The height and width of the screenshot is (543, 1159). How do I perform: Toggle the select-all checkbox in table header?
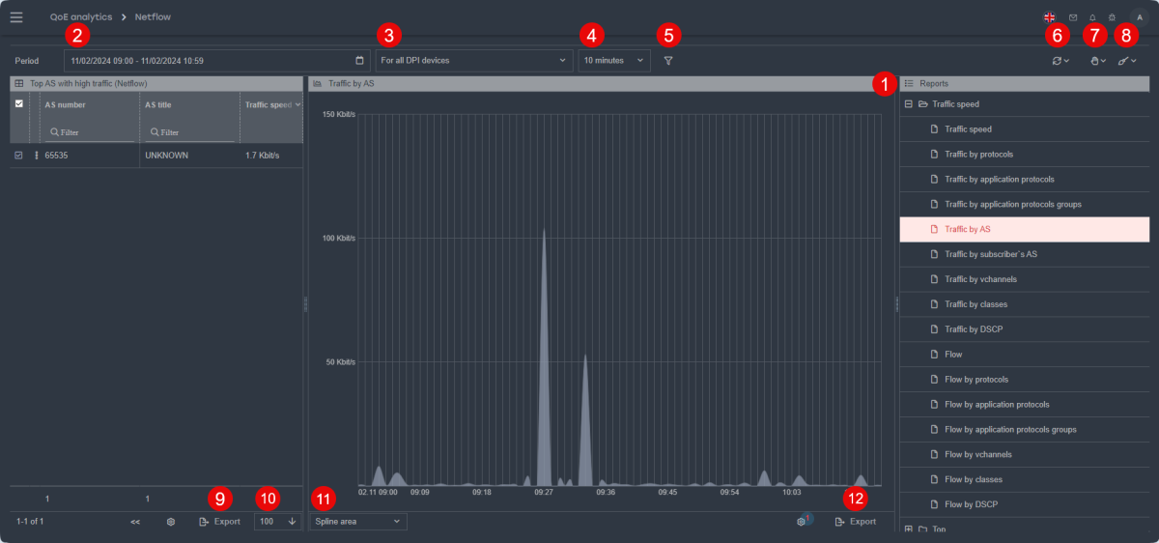[19, 104]
